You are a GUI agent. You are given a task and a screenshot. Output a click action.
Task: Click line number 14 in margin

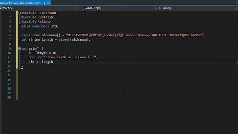pos(9,71)
